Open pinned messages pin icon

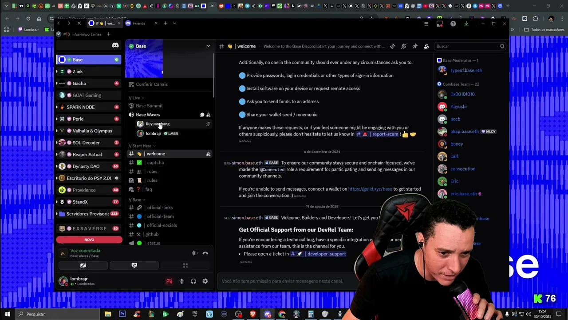415,46
